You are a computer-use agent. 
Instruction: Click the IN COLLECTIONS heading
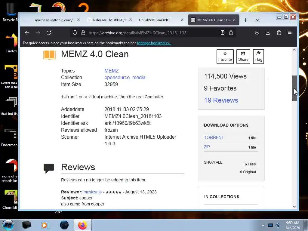[222, 197]
